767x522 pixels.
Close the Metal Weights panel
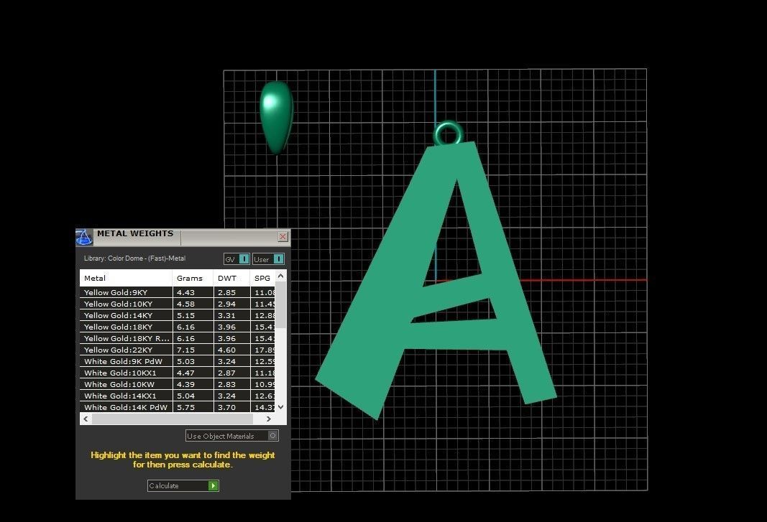283,236
